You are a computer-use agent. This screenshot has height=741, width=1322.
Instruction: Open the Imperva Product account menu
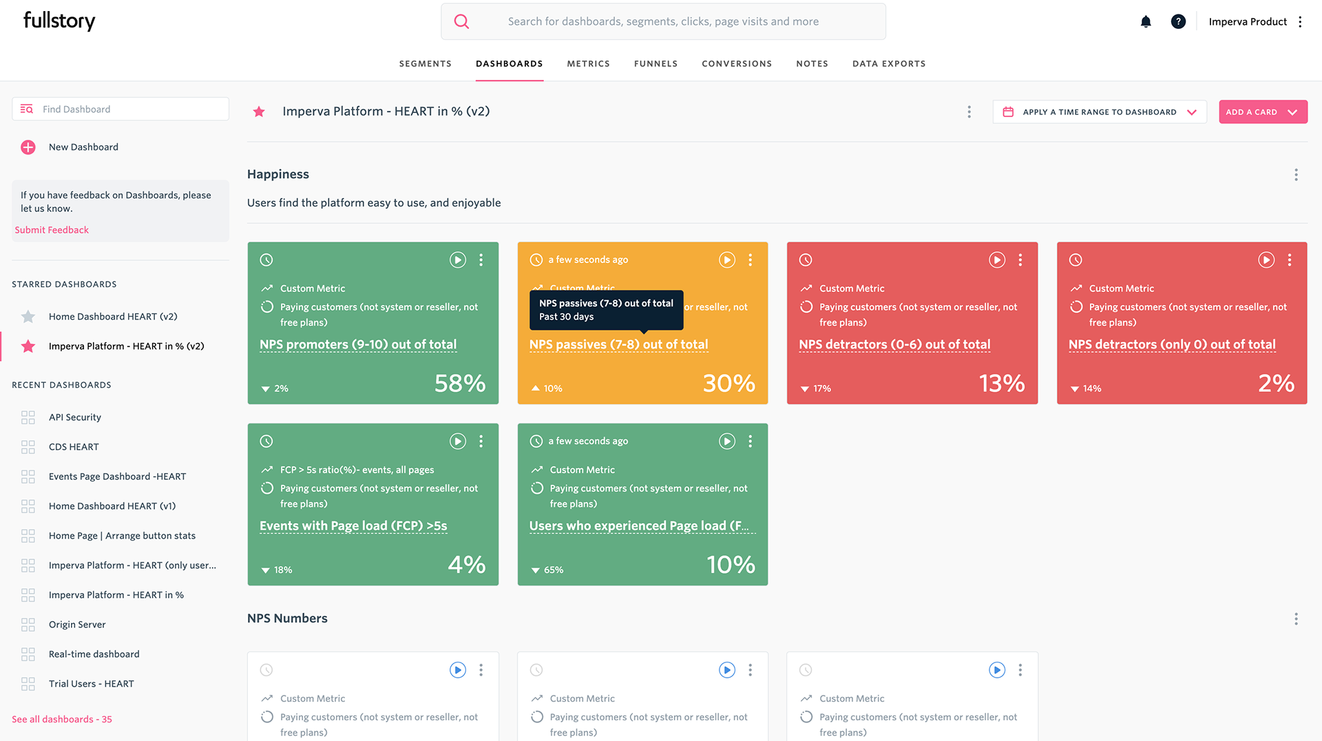pyautogui.click(x=1300, y=21)
